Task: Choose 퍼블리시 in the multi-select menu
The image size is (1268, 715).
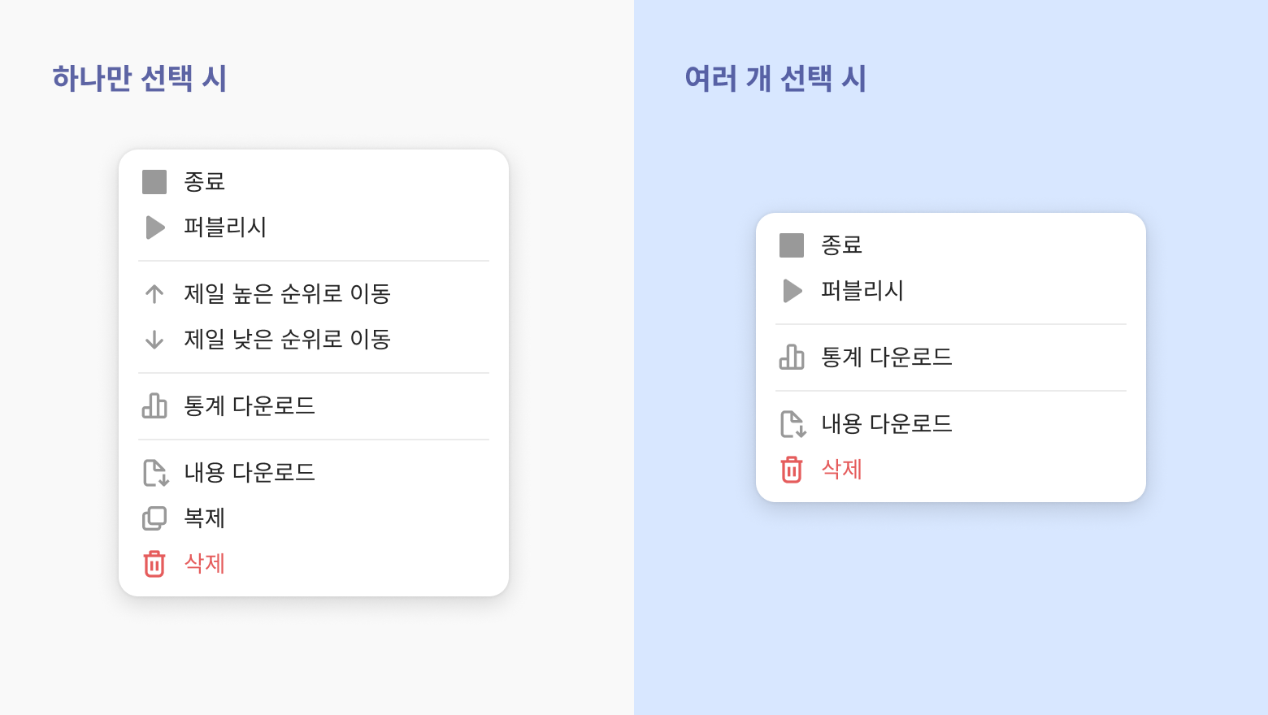Action: tap(951, 291)
